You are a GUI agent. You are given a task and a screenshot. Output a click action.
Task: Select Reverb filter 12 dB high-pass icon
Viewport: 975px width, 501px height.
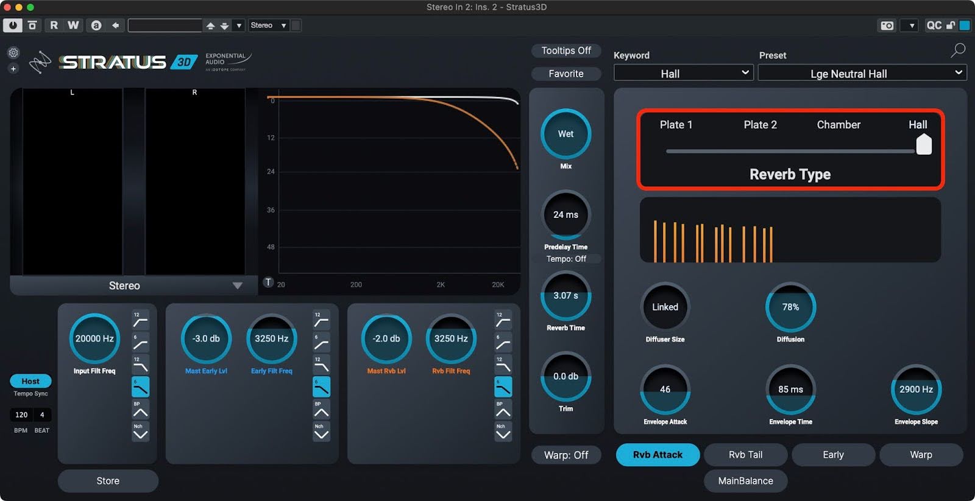(503, 320)
